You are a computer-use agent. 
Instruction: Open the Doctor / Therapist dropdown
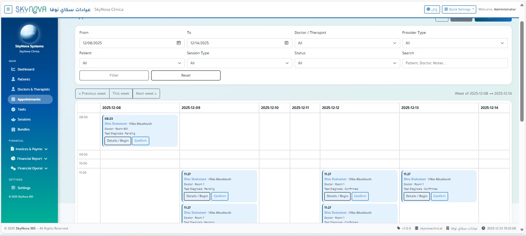(347, 43)
